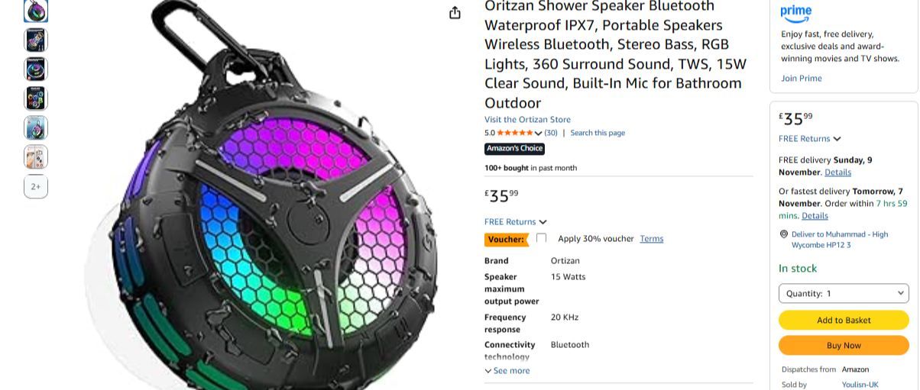Viewport: 920px width, 390px height.
Task: Open the voucher Terms link
Action: 652,239
